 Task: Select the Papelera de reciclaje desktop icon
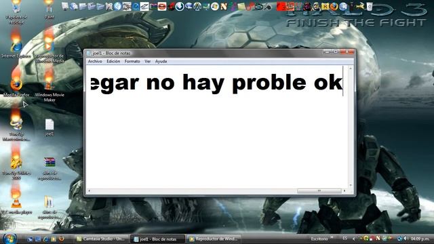(x=16, y=12)
